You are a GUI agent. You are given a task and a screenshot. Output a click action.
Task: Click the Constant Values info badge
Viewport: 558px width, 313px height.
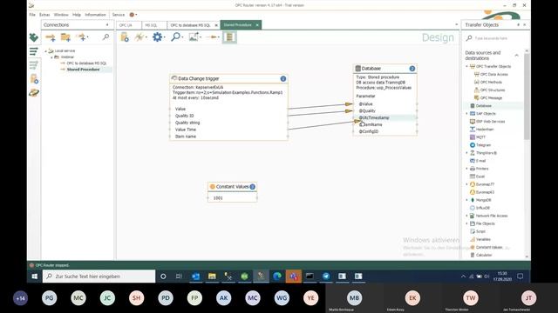[x=252, y=187]
